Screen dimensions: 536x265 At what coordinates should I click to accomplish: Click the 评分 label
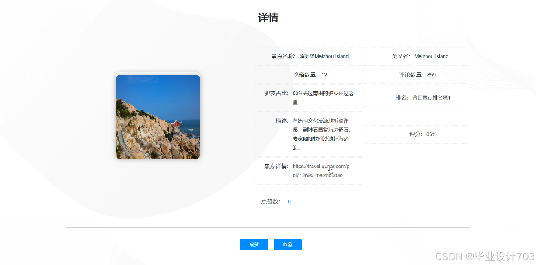click(416, 134)
